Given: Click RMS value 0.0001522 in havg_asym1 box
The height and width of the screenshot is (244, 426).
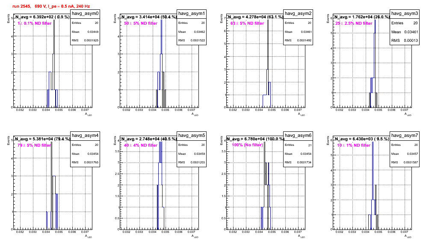Looking at the screenshot, I should point(198,41).
